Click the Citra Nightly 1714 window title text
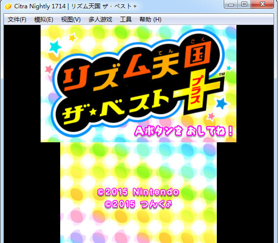 pos(40,6)
